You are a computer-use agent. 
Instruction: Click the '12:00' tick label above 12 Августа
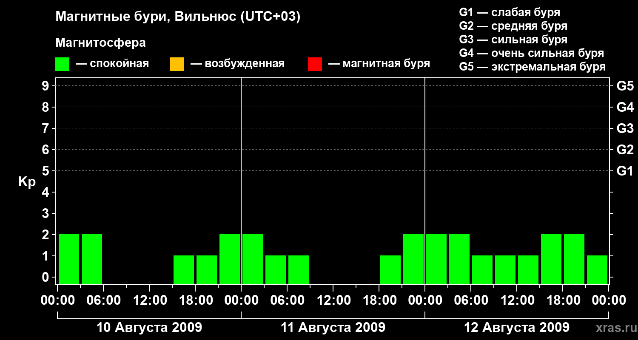[517, 300]
